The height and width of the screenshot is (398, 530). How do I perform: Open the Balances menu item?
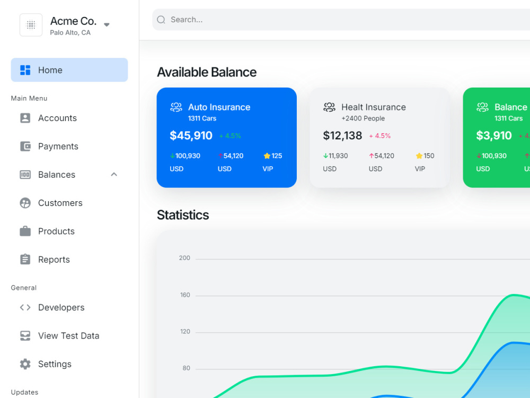click(69, 175)
